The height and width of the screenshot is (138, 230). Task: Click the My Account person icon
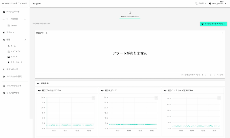pos(4,93)
